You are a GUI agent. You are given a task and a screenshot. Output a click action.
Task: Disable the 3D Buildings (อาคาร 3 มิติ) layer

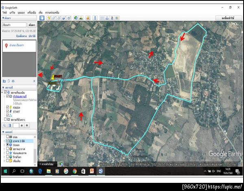coord(7,141)
